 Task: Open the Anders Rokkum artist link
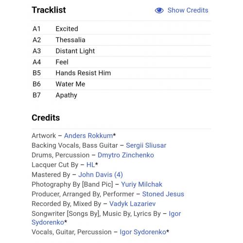point(88,136)
